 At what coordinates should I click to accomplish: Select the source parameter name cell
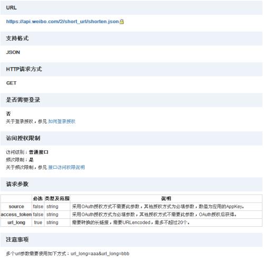click(x=16, y=206)
